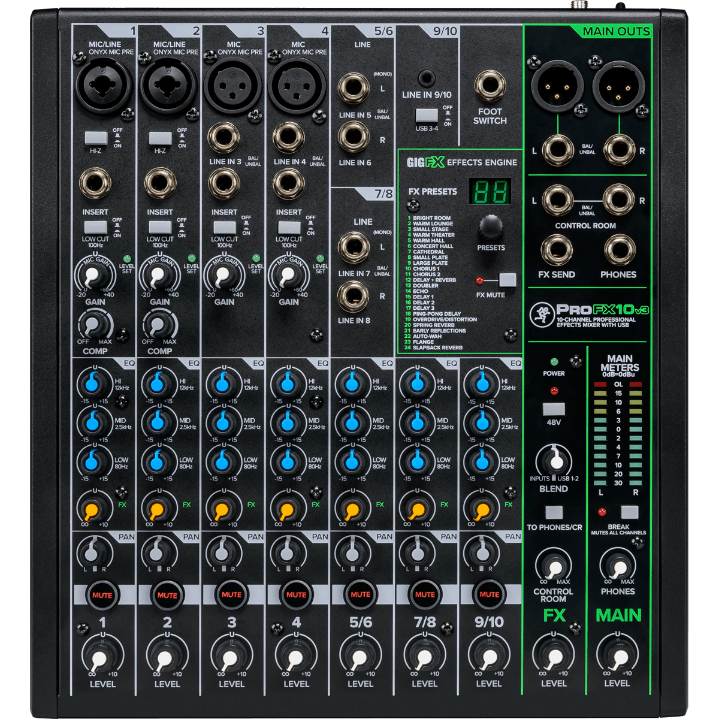Click channel 1 INSERT jack
Screen dimensions: 719x719
pyautogui.click(x=95, y=184)
